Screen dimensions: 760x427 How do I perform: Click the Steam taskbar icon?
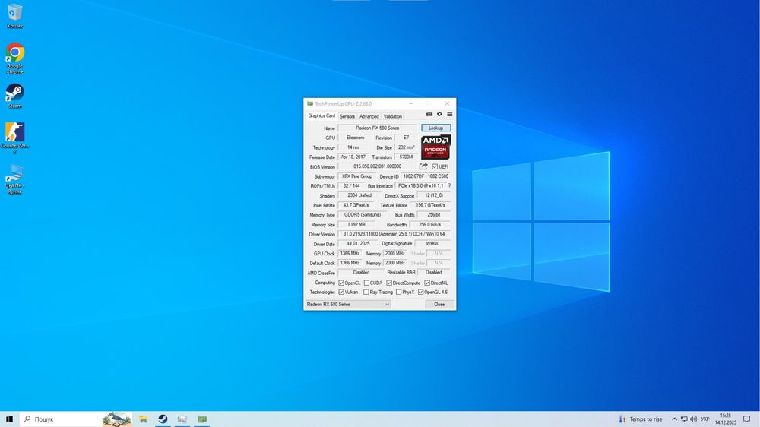163,419
